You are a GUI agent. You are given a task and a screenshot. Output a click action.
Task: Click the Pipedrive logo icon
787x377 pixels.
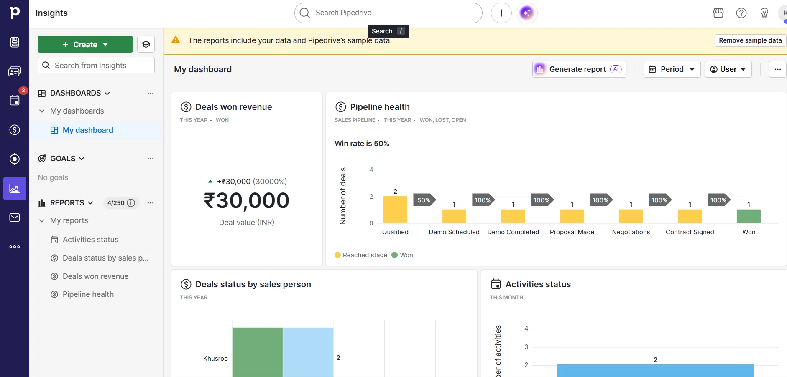pyautogui.click(x=15, y=13)
